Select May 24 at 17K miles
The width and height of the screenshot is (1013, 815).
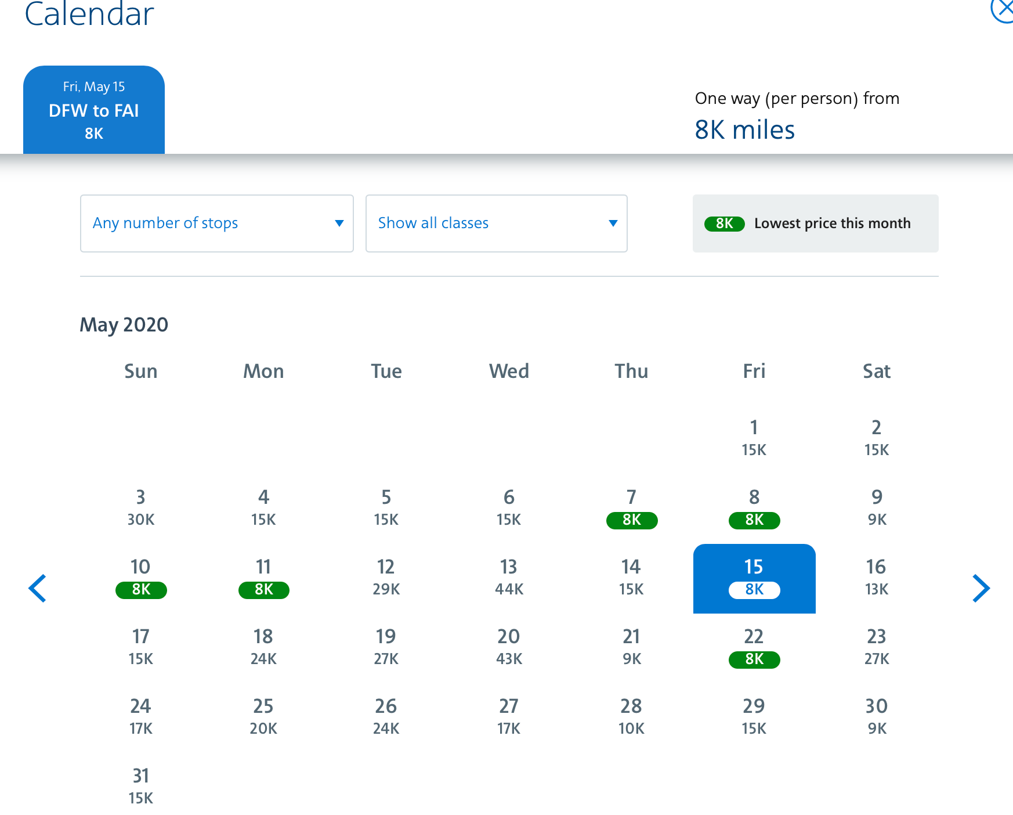[x=141, y=717]
